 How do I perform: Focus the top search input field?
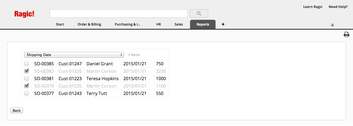(x=119, y=13)
